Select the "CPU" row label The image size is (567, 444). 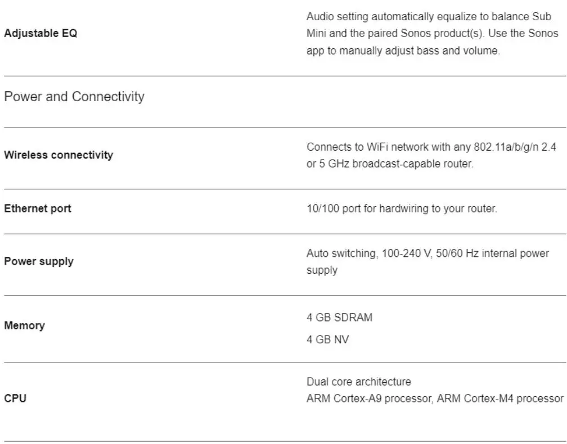pyautogui.click(x=15, y=398)
